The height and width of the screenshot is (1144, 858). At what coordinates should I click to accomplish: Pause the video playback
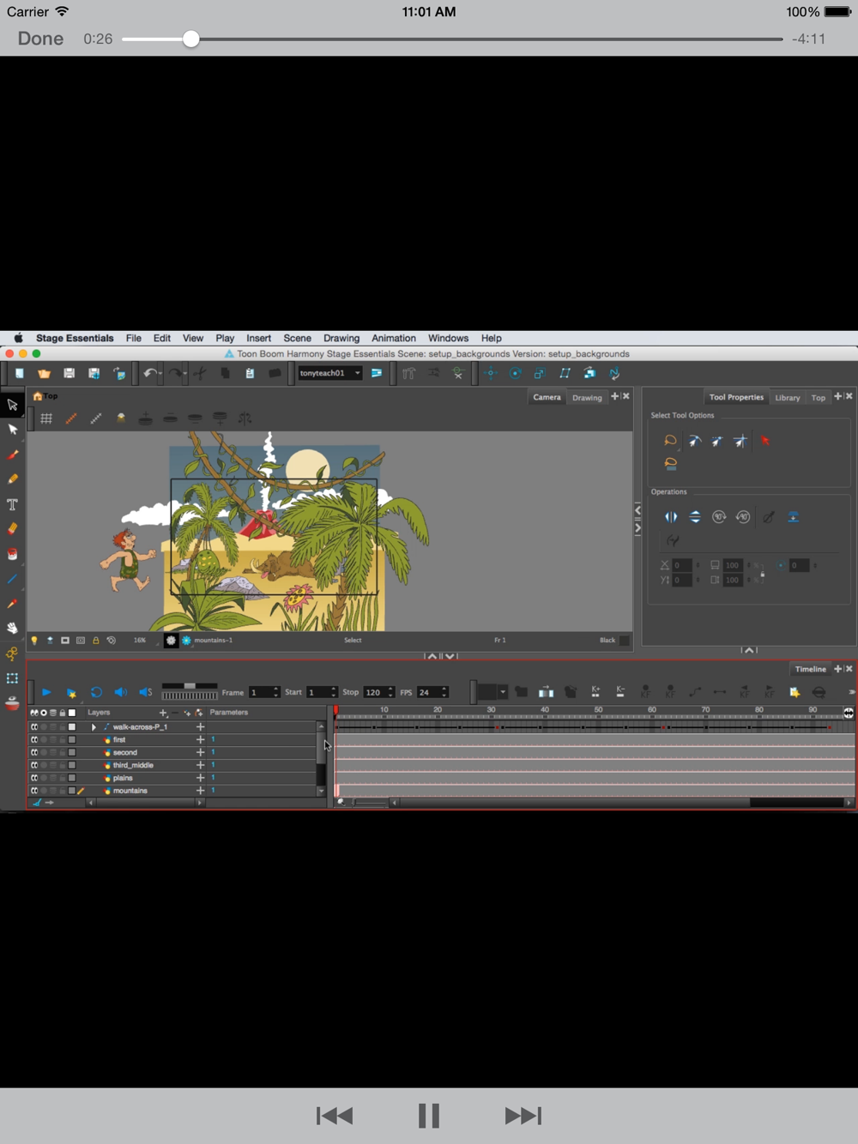pos(429,1116)
